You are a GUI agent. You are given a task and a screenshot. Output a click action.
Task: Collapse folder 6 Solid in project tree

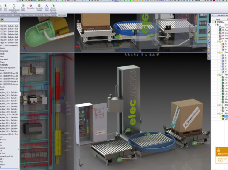pyautogui.click(x=218, y=113)
